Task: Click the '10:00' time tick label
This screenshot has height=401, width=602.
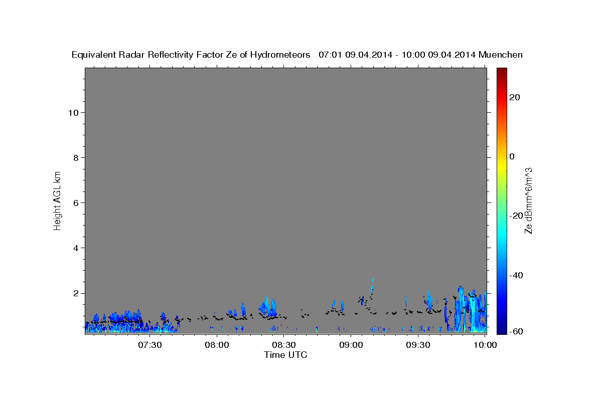Action: coord(485,345)
